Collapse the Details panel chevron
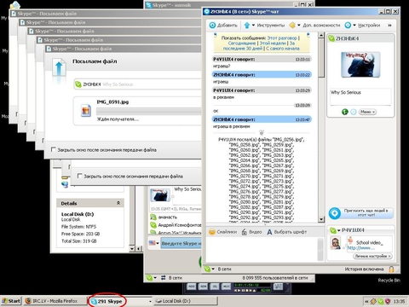The height and width of the screenshot is (307, 409). (x=118, y=203)
